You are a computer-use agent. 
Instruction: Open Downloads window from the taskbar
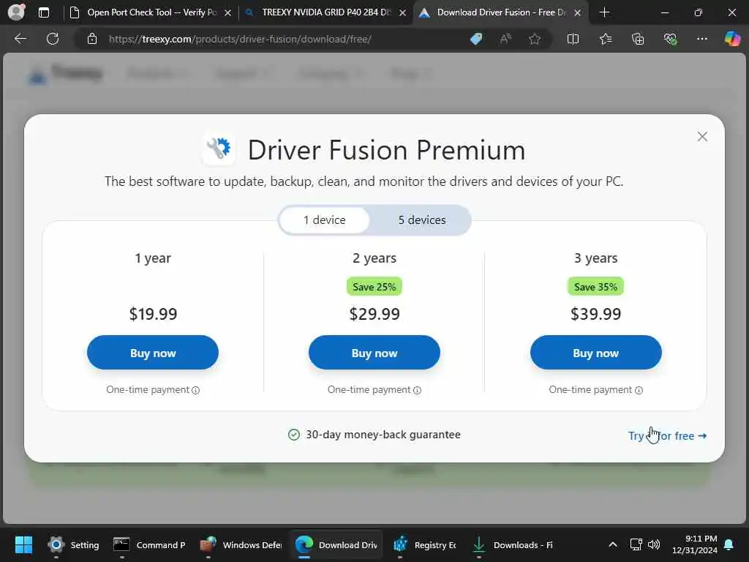pyautogui.click(x=512, y=544)
